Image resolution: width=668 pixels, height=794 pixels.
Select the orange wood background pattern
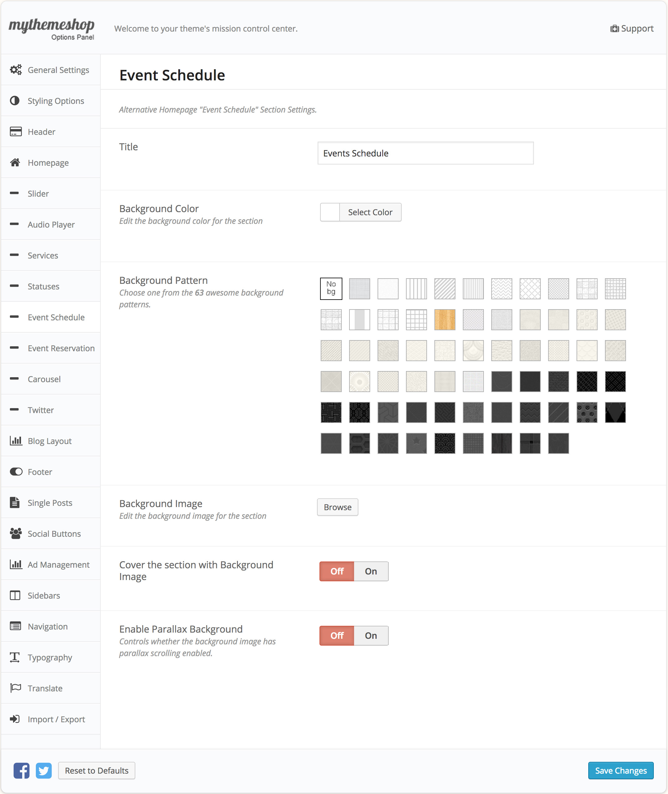click(445, 319)
